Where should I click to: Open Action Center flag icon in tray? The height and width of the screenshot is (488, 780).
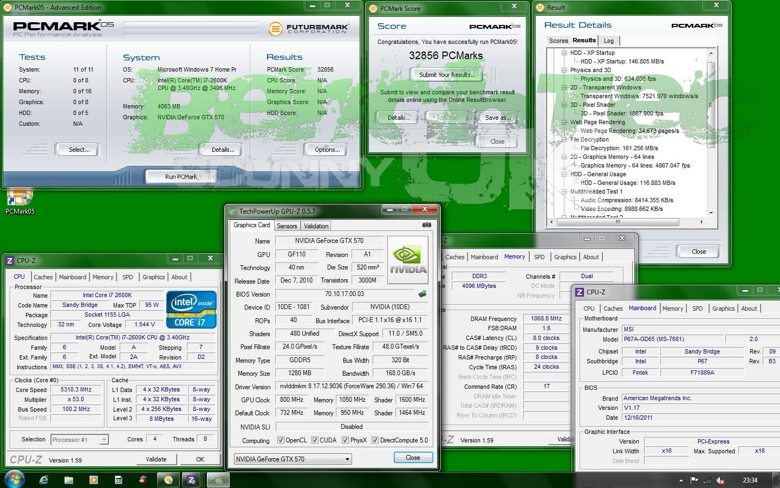point(694,480)
